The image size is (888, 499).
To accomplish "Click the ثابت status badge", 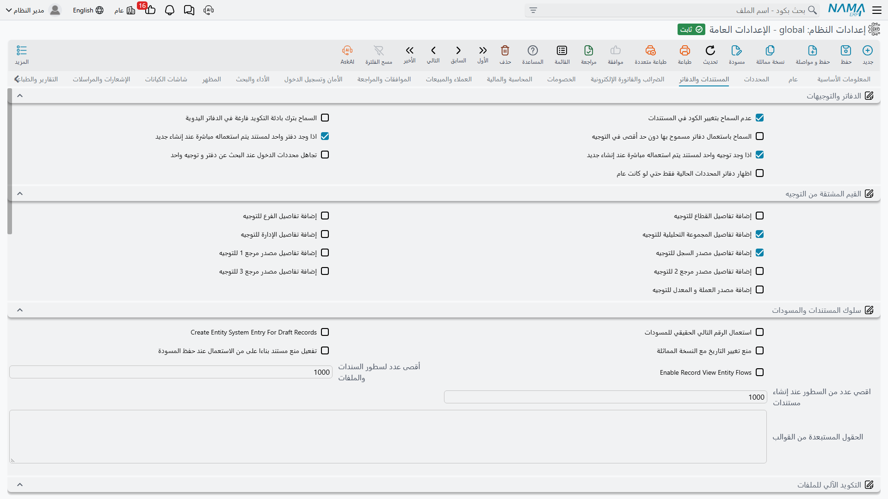I will pos(691,30).
